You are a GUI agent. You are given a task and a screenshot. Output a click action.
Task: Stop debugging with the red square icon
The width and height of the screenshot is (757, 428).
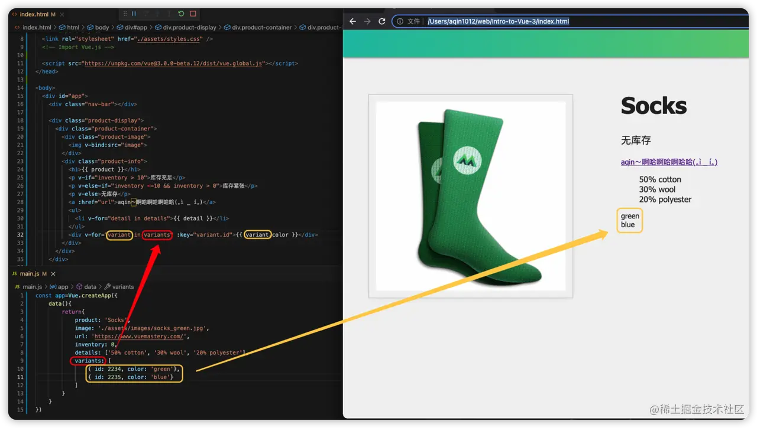pos(193,14)
